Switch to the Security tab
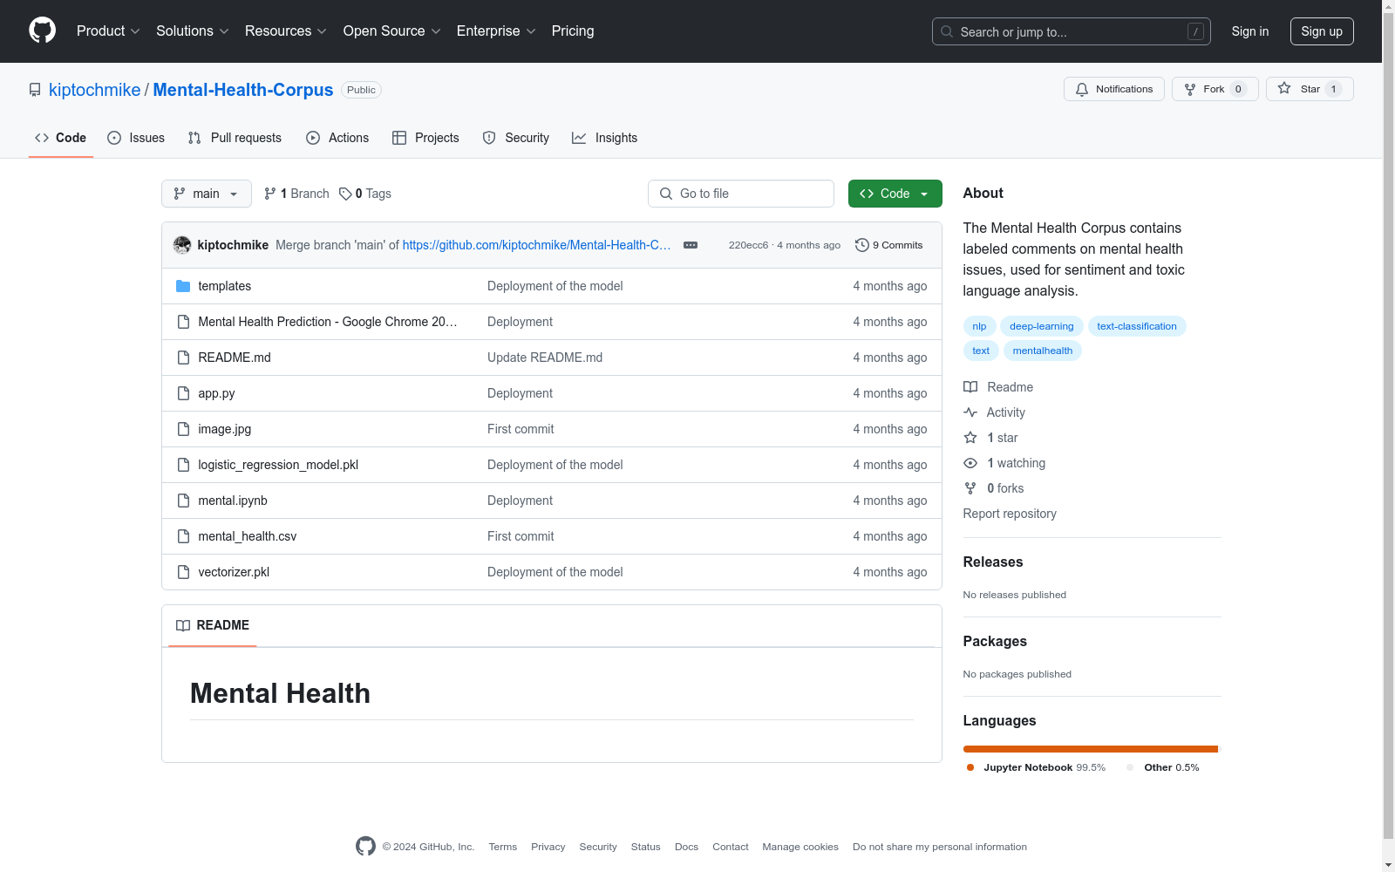This screenshot has height=872, width=1395. pos(516,138)
